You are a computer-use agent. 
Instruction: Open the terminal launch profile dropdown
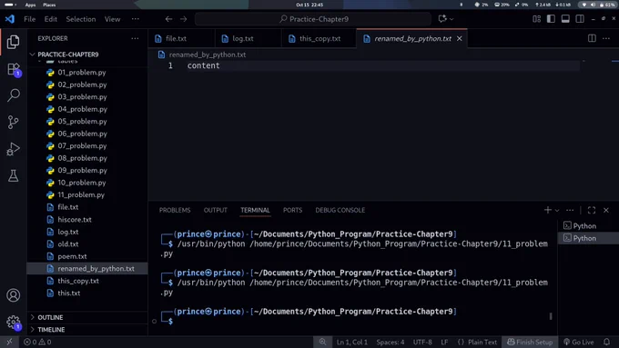[x=557, y=211]
